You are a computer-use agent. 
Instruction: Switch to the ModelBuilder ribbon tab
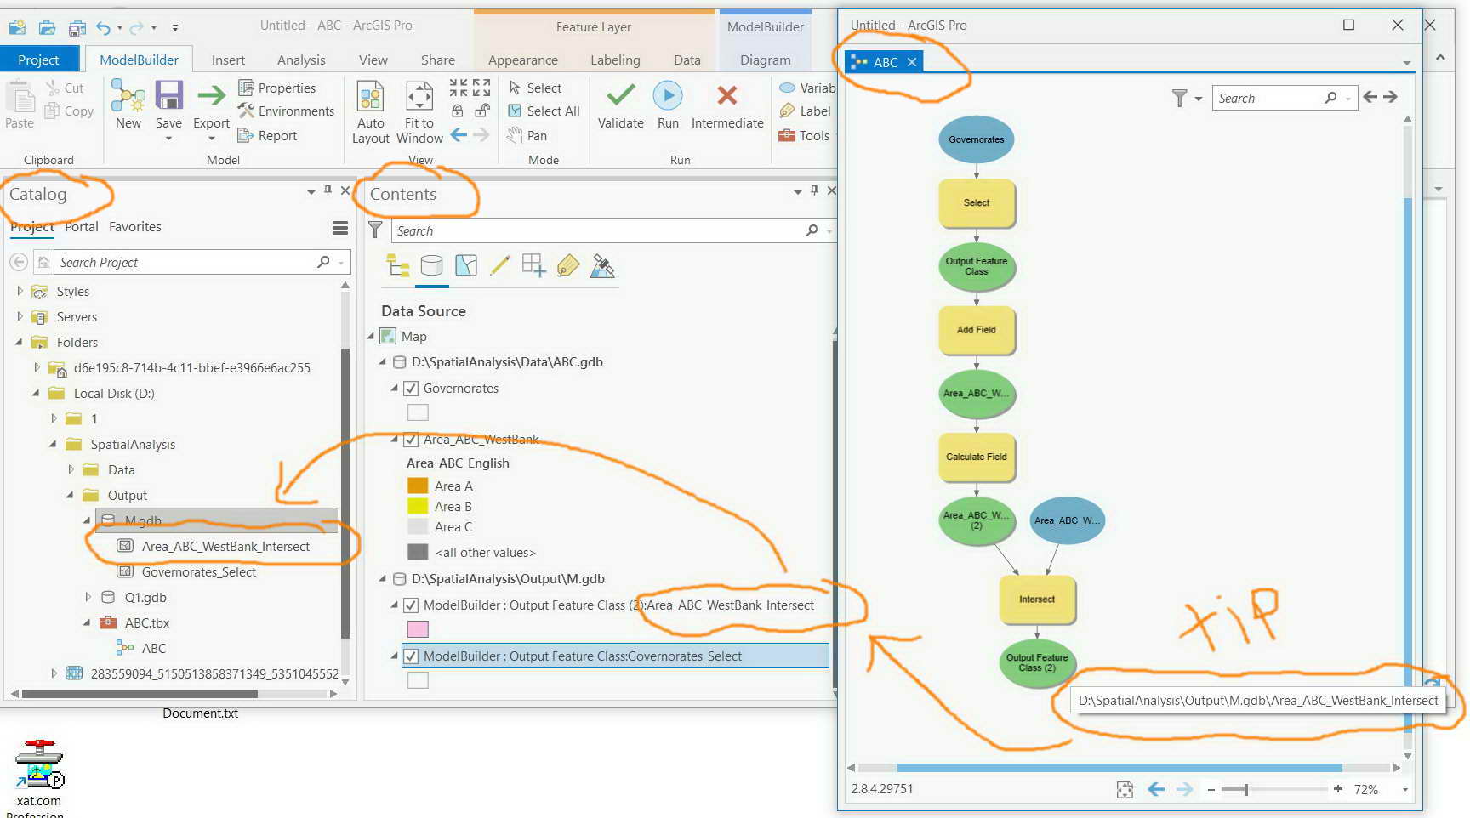(x=139, y=59)
